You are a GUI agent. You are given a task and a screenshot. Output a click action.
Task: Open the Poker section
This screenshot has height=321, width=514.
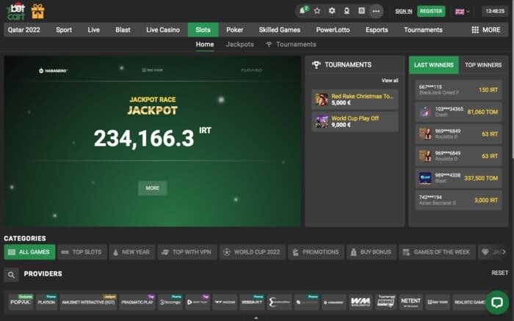(x=235, y=30)
